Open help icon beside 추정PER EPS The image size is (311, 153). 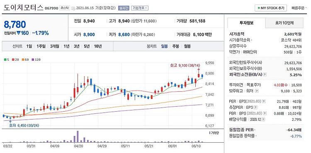pos(256,108)
